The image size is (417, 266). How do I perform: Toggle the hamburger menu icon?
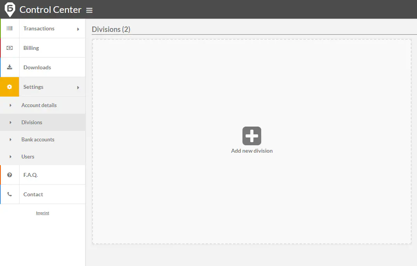(89, 11)
